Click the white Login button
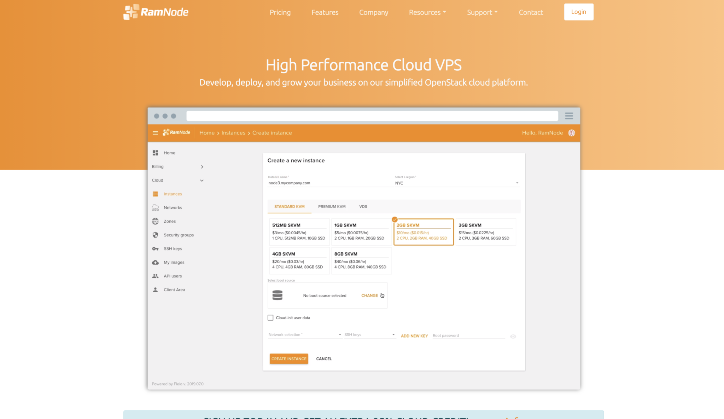Screen dimensions: 724x419 [578, 12]
